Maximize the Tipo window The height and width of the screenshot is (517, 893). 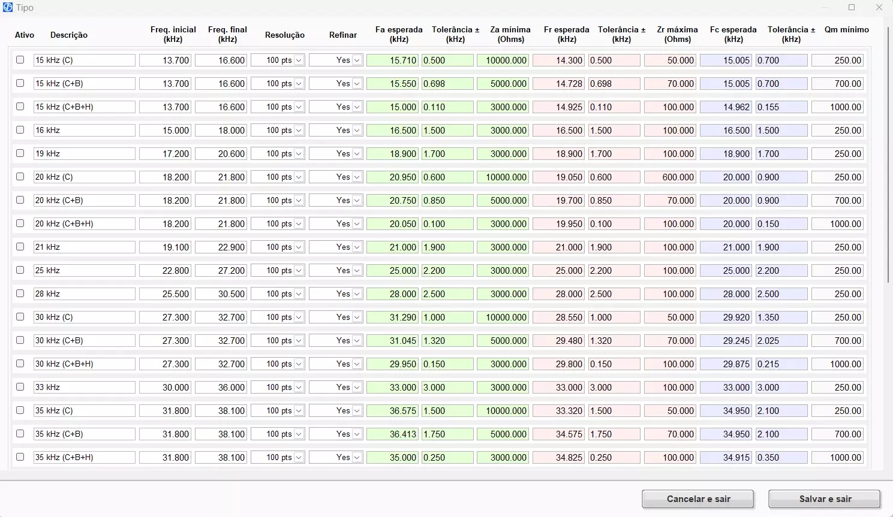click(x=852, y=8)
